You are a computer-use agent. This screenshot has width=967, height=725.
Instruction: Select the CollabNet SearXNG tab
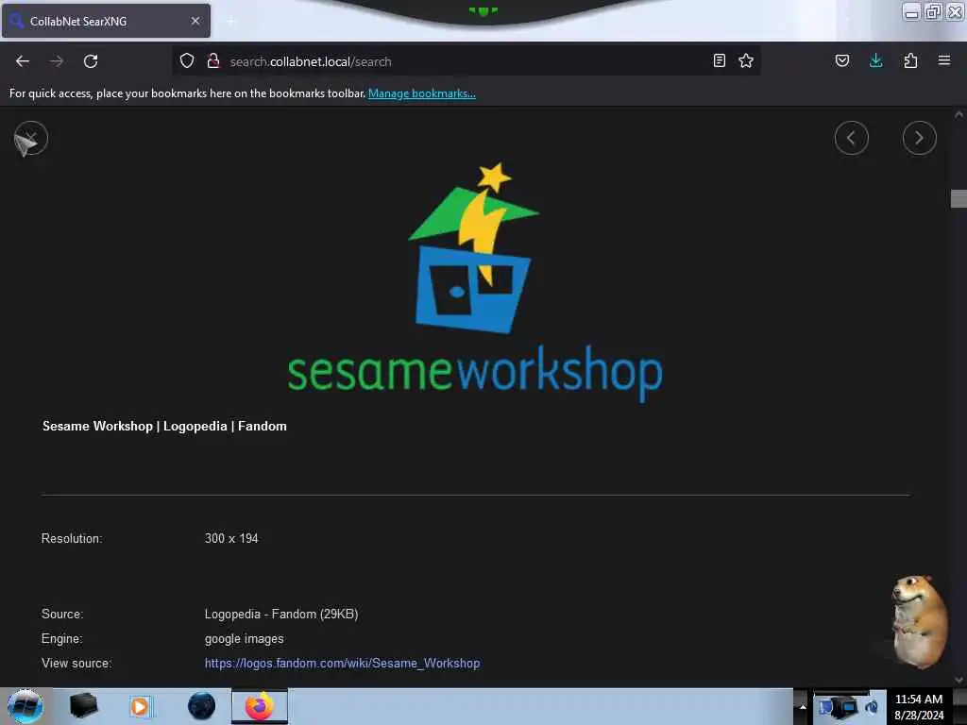click(x=106, y=21)
